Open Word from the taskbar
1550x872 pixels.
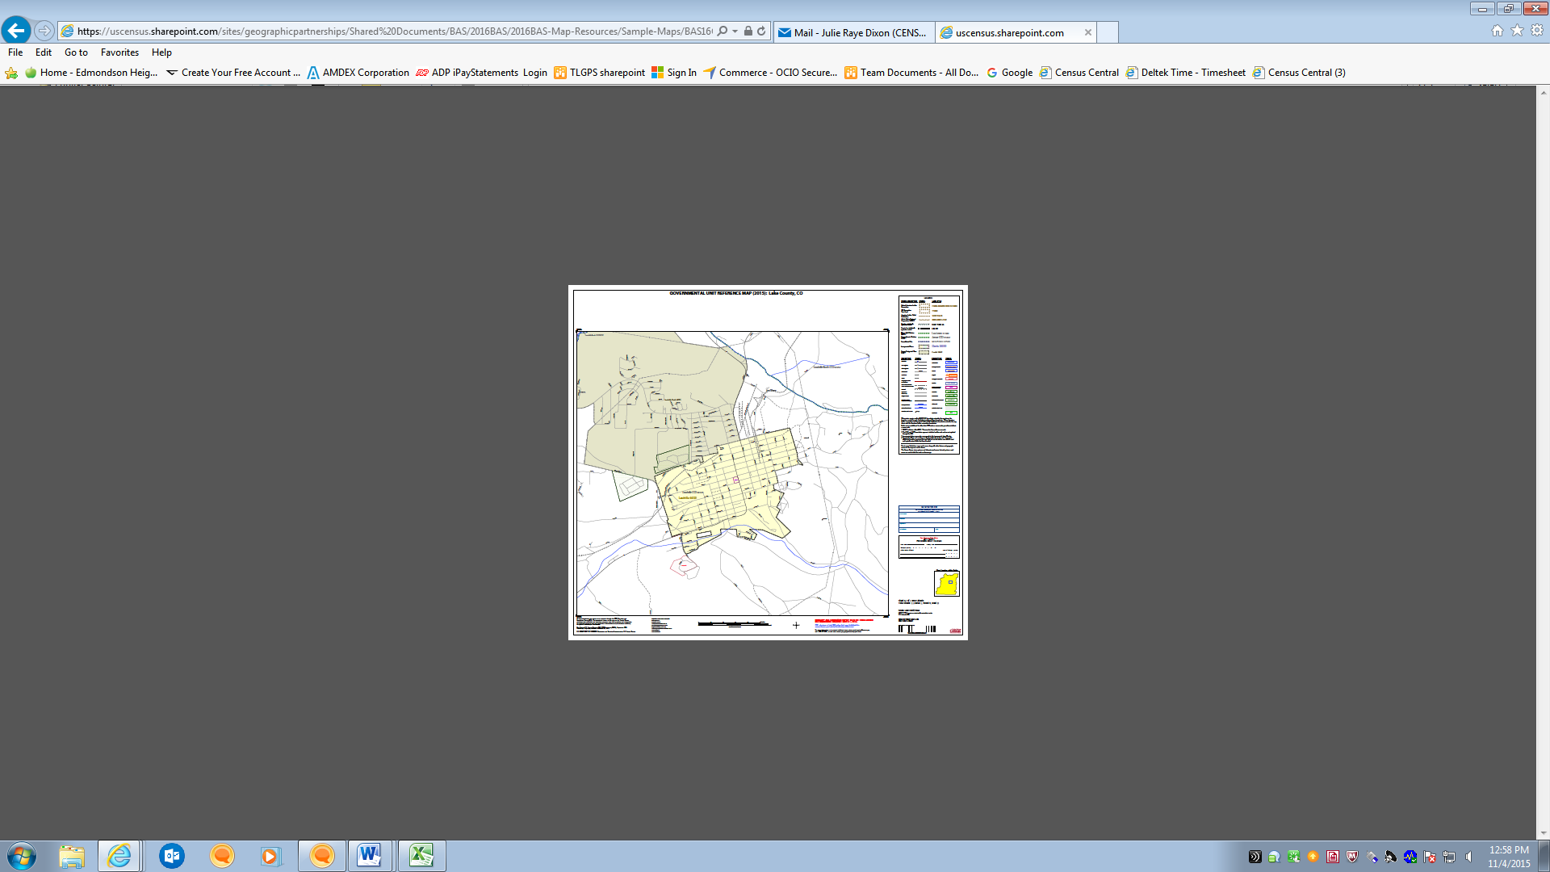[x=370, y=855]
